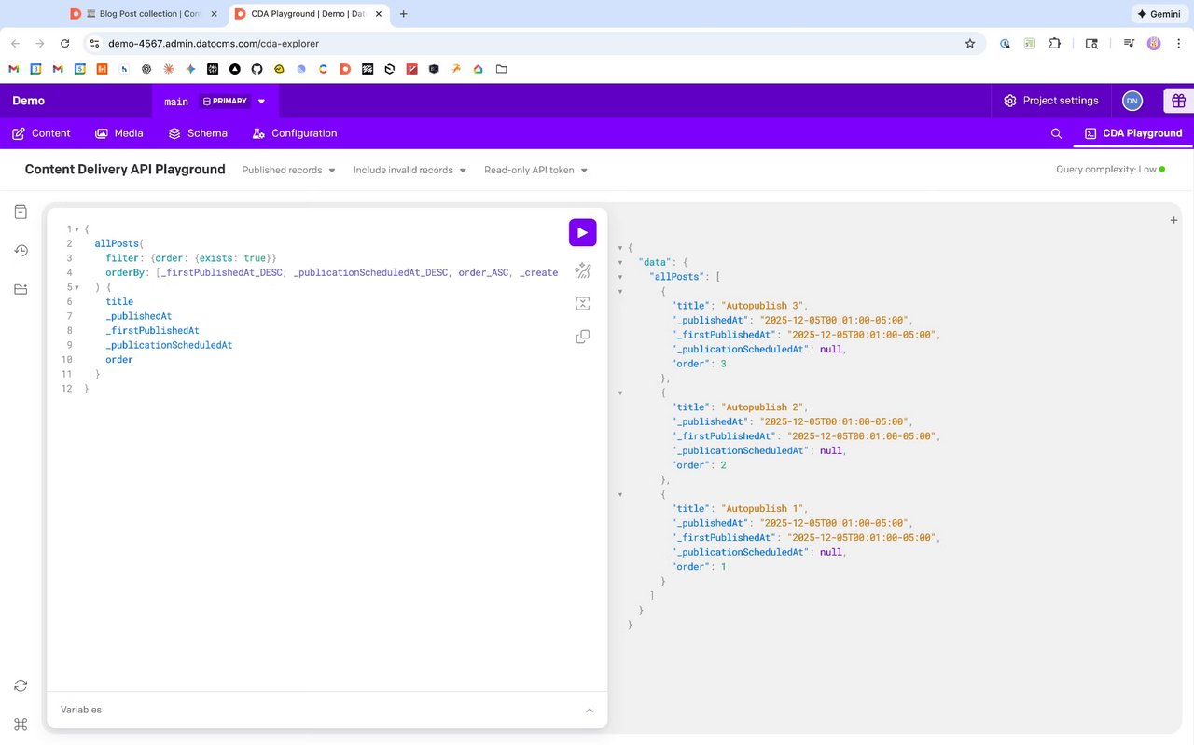Click the filter line in the query editor
Viewport: 1194px width, 745px height.
[x=191, y=258]
